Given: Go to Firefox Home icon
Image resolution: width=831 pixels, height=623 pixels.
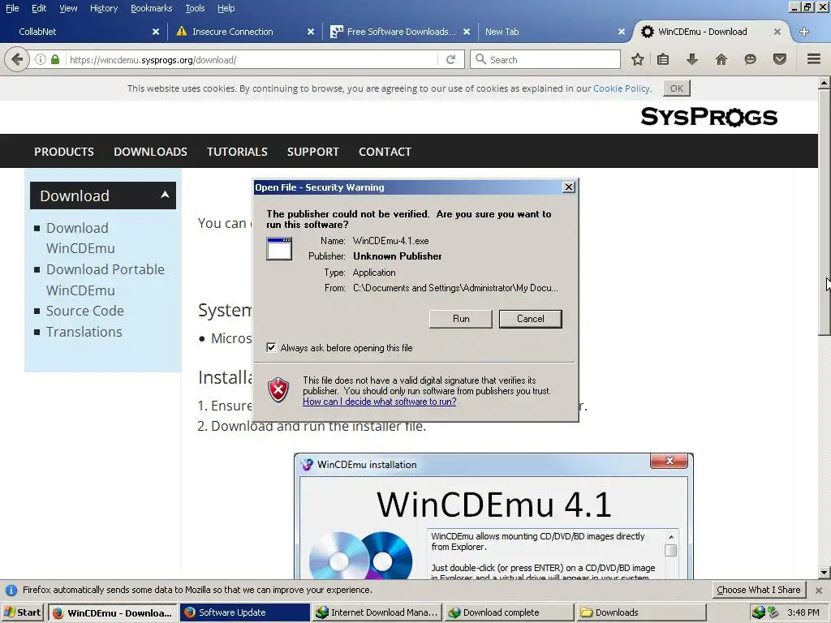Looking at the screenshot, I should pyautogui.click(x=721, y=59).
